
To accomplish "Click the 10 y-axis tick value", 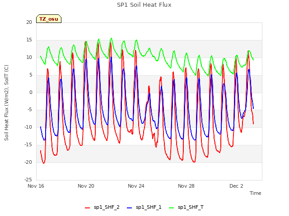I will tap(29, 58).
